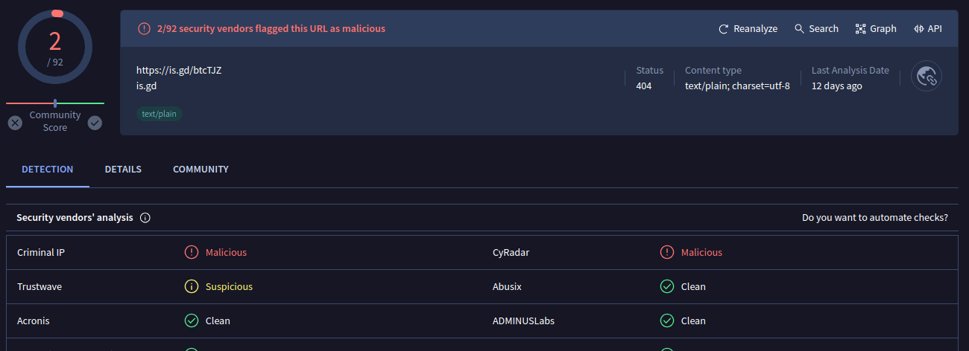Viewport: 969px width, 351px height.
Task: Click Criminal IP malicious warning icon
Action: (x=192, y=252)
